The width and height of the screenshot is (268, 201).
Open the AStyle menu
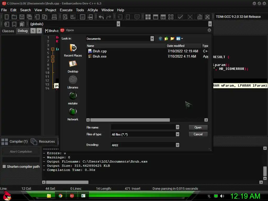pos(93,10)
